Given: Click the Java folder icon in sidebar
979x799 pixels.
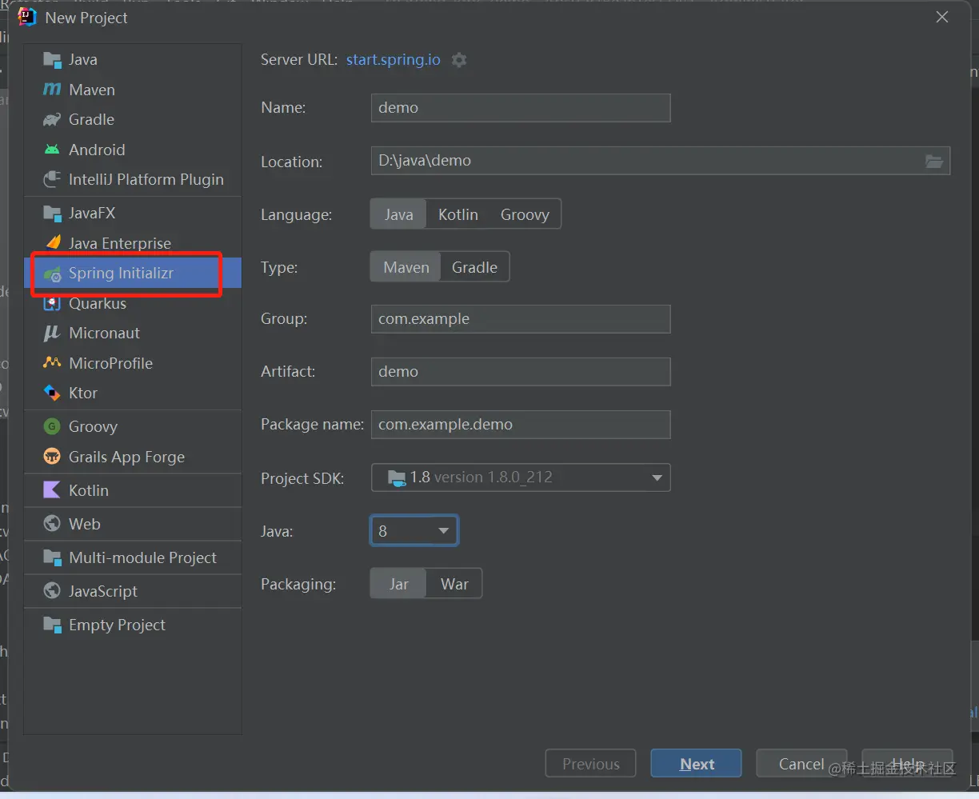Looking at the screenshot, I should [52, 60].
